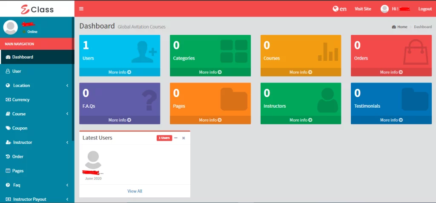Click the Visit Site link
The image size is (436, 203).
point(363,9)
